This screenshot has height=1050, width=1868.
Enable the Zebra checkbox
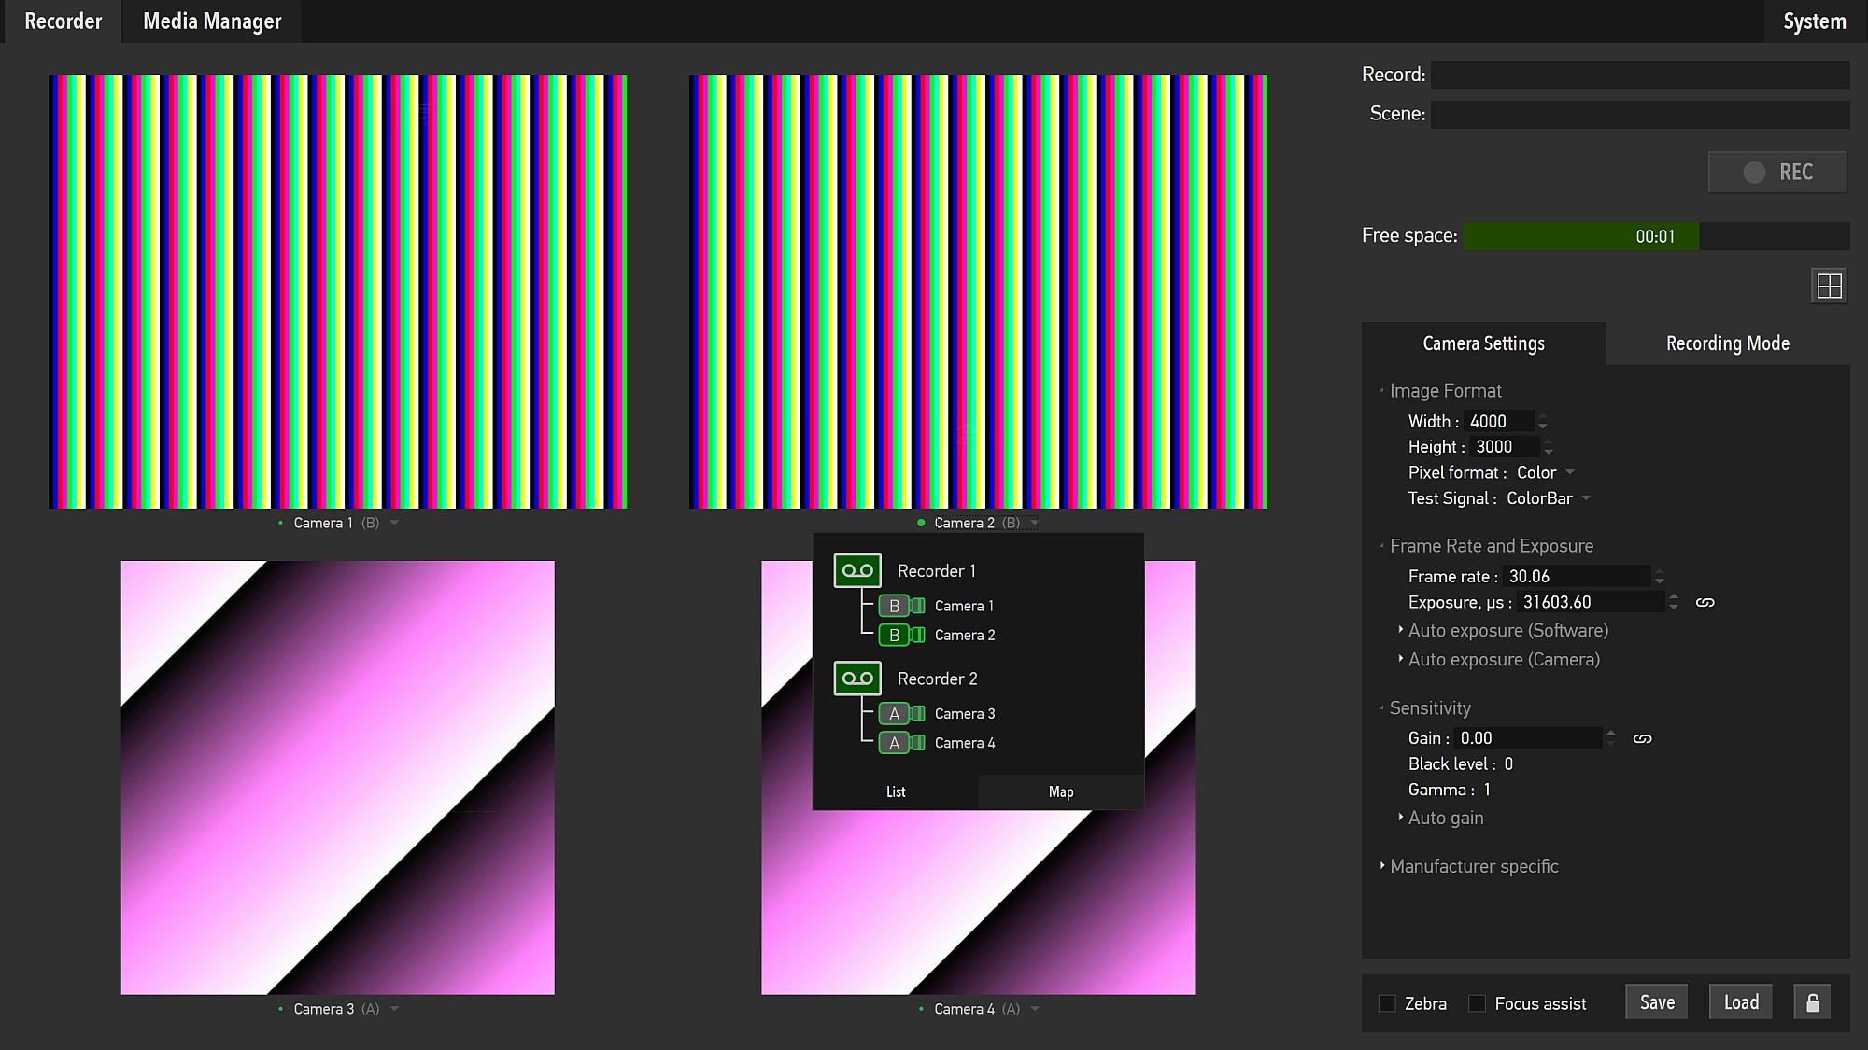[x=1387, y=1003]
